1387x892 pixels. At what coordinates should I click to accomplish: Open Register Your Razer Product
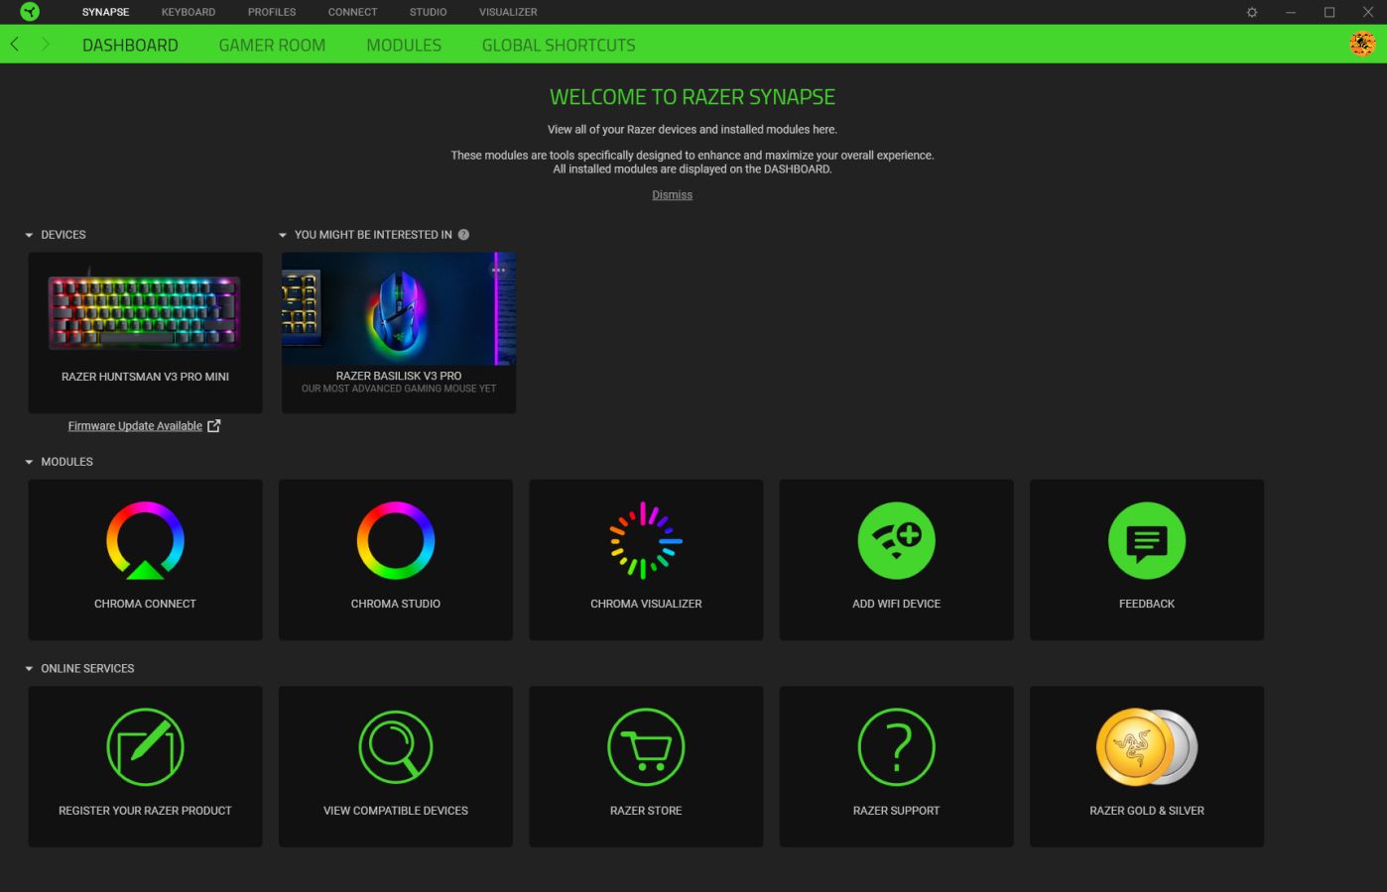145,767
